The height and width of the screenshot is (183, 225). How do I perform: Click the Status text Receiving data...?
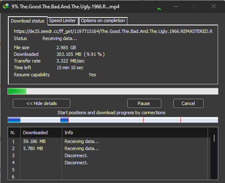60,38
